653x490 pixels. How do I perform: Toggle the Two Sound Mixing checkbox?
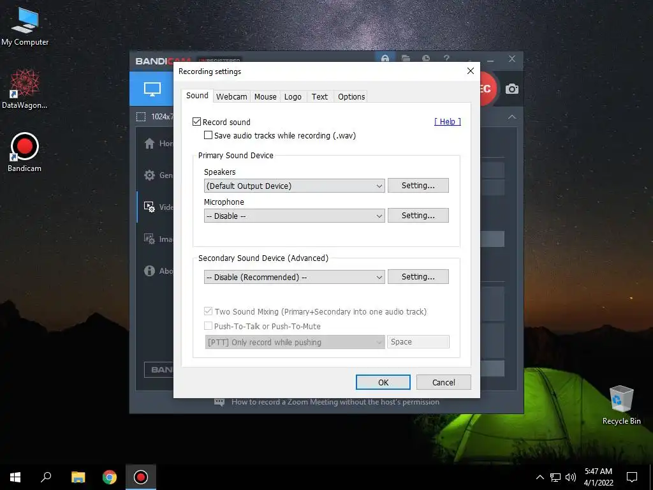click(x=209, y=311)
